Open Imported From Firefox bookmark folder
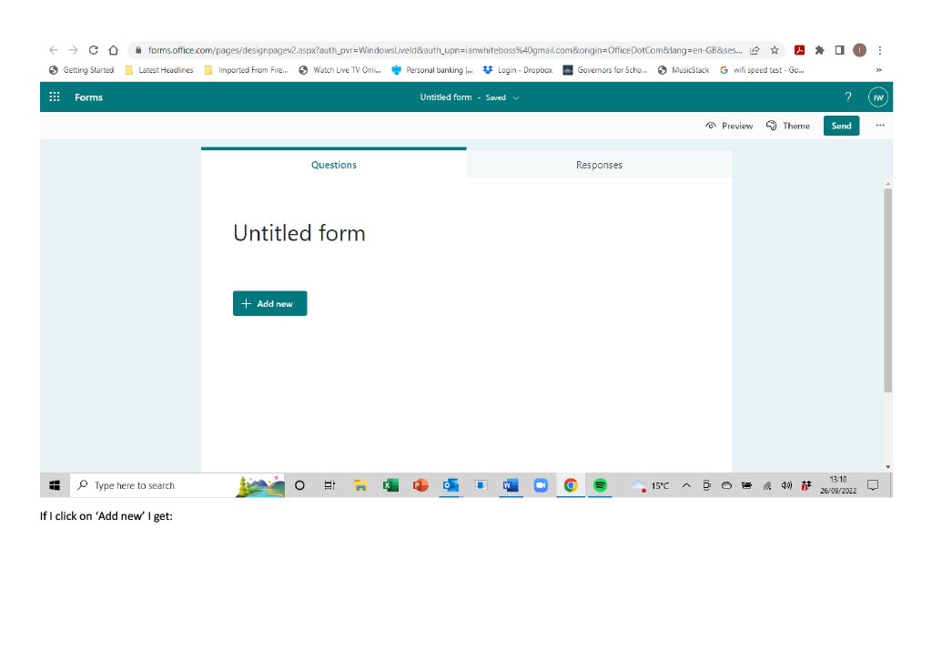Image resolution: width=932 pixels, height=661 pixels. click(246, 70)
